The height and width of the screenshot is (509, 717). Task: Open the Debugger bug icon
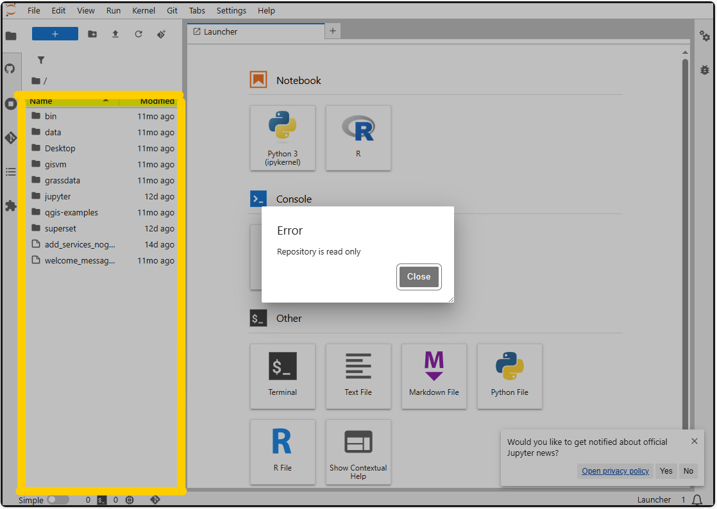click(x=705, y=69)
